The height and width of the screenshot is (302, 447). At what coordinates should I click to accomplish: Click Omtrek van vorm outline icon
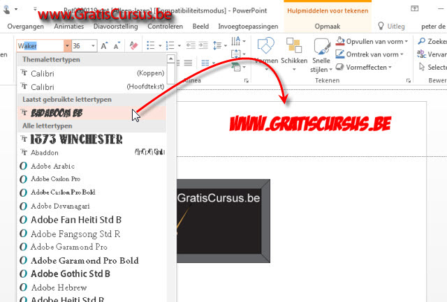point(340,54)
